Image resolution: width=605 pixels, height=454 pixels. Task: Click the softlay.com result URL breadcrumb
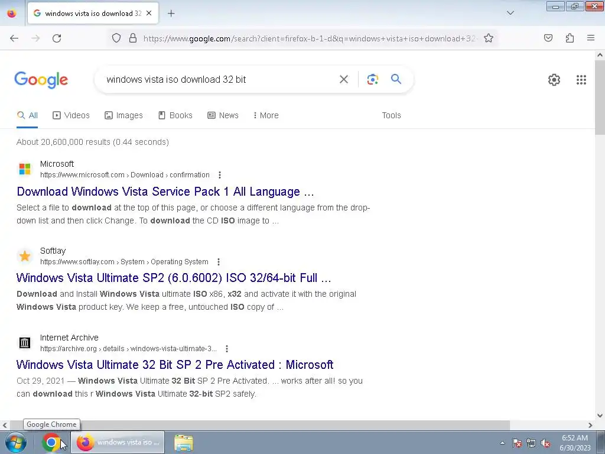tap(124, 262)
